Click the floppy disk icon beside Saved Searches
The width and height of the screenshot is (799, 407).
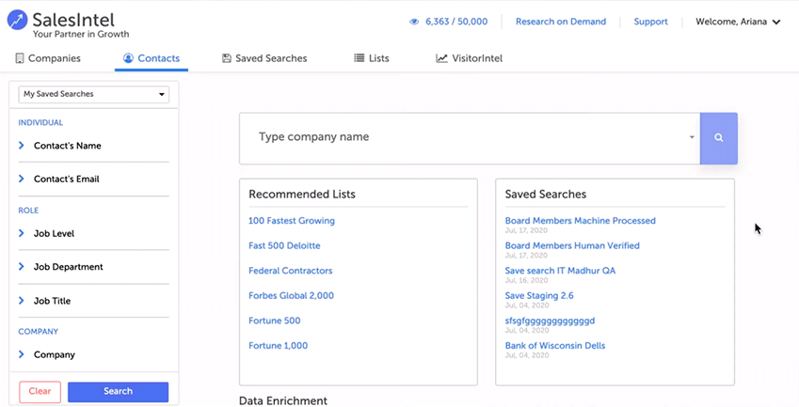pos(227,58)
